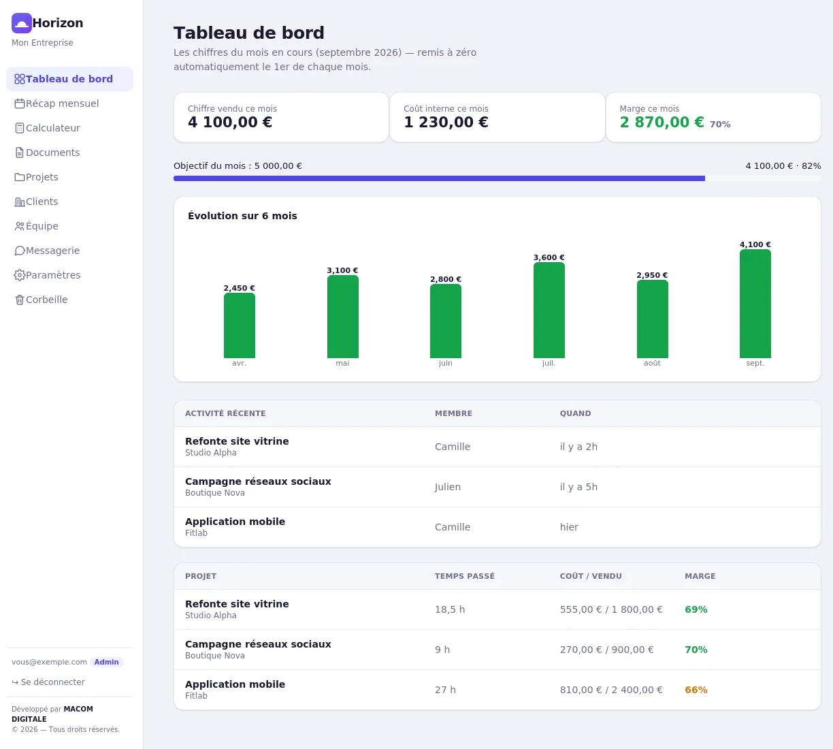Click the Marge column header

point(700,576)
